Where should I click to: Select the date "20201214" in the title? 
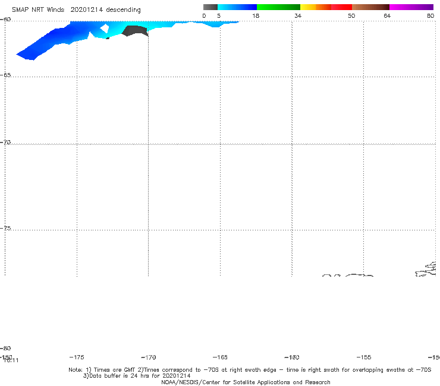[87, 10]
